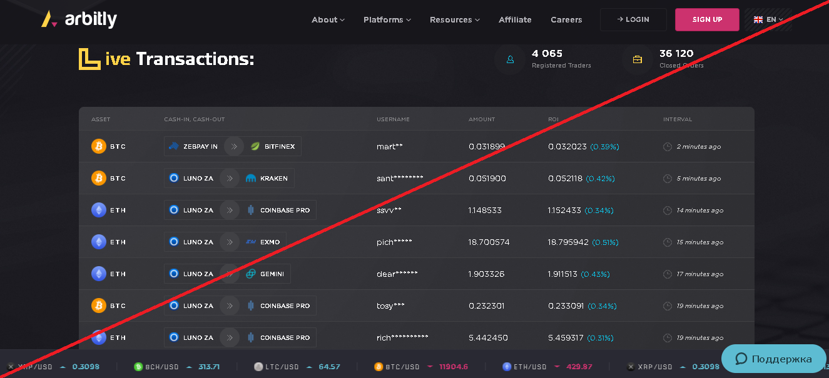
Task: Click the BCH/USD ticker coin icon
Action: pyautogui.click(x=138, y=367)
